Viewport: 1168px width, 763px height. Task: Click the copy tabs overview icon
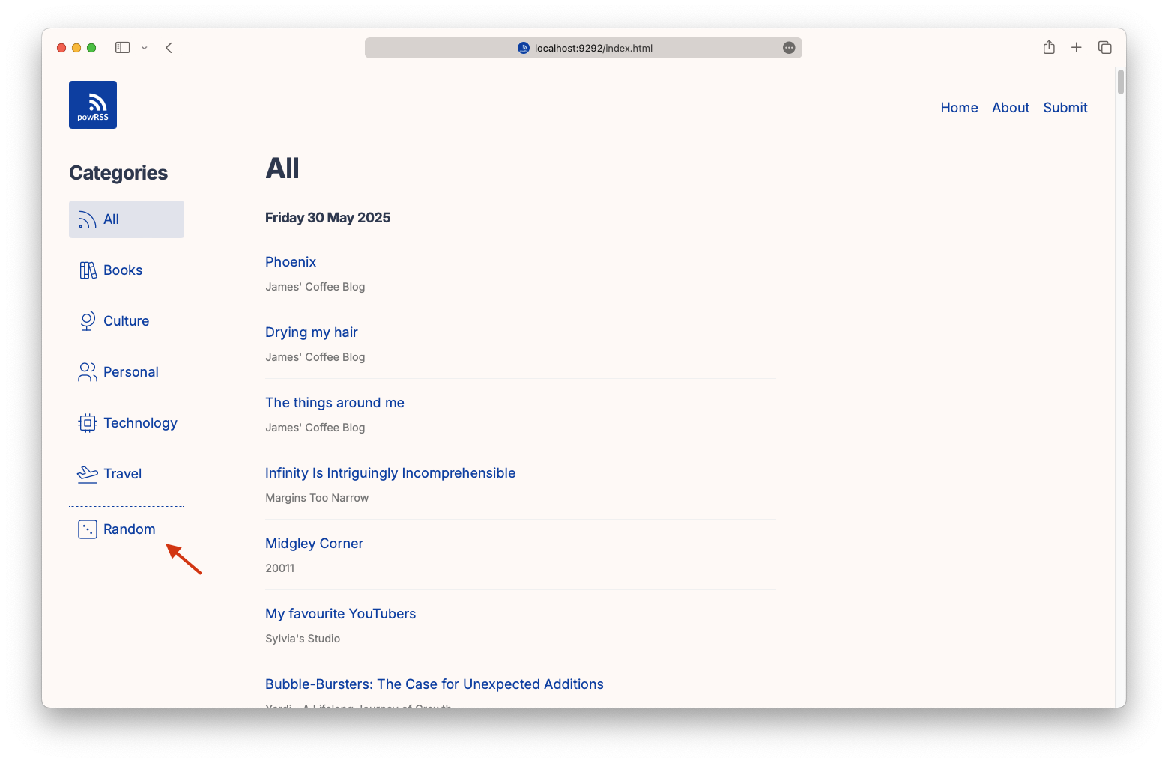(1104, 47)
